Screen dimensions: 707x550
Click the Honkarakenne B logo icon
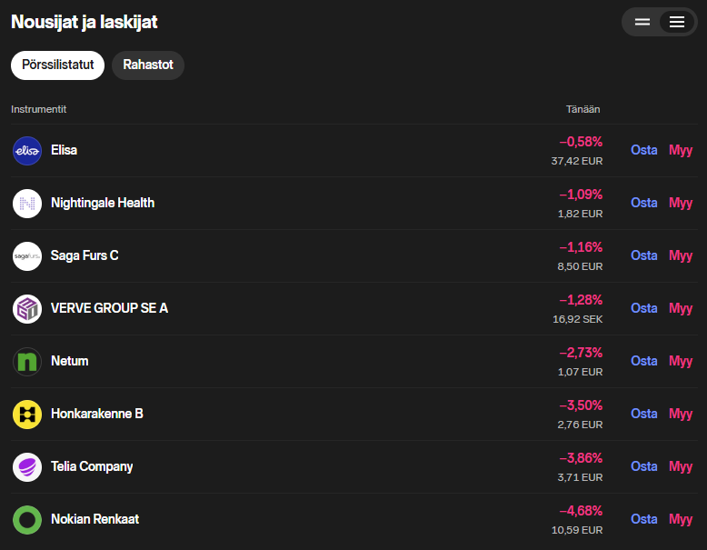point(27,415)
